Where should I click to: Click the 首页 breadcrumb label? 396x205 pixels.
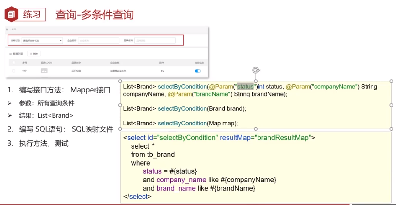click(13, 29)
